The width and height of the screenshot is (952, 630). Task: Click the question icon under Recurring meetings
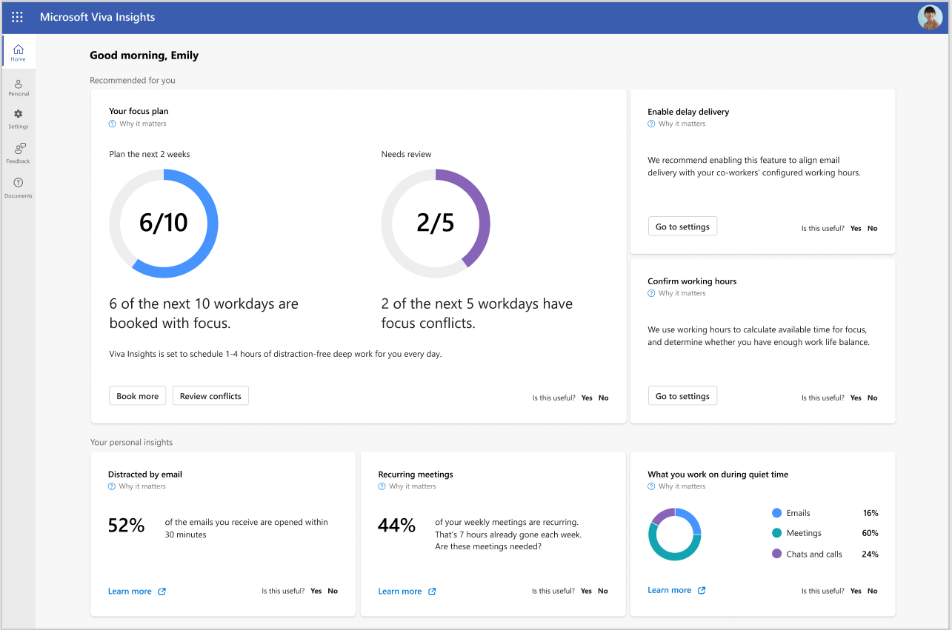[x=382, y=486]
